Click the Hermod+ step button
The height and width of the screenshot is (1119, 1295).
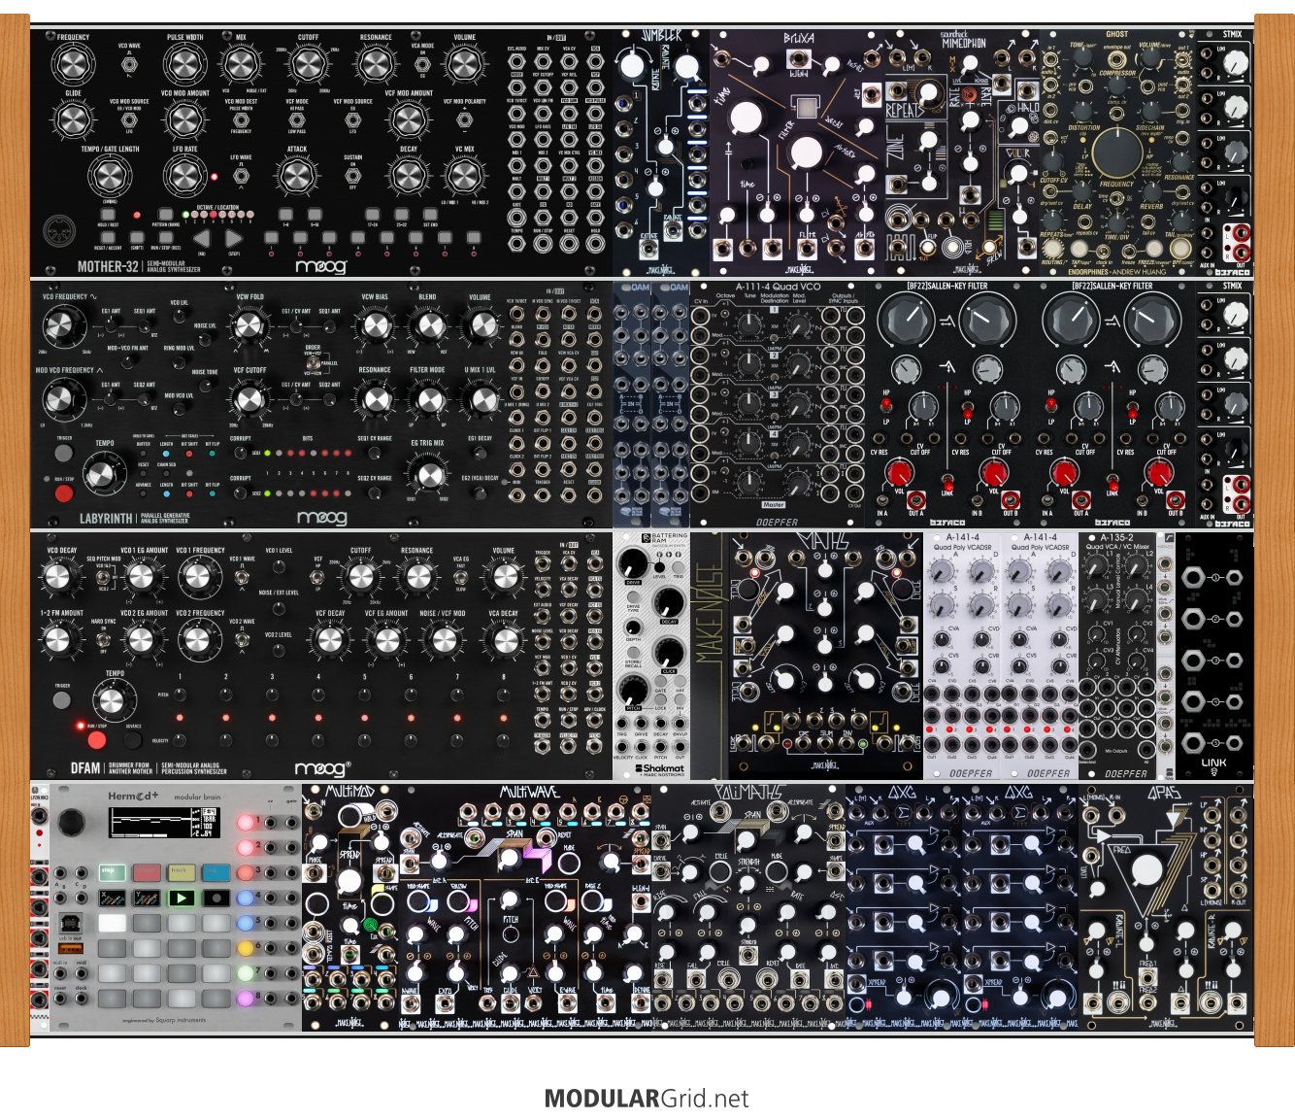112,873
